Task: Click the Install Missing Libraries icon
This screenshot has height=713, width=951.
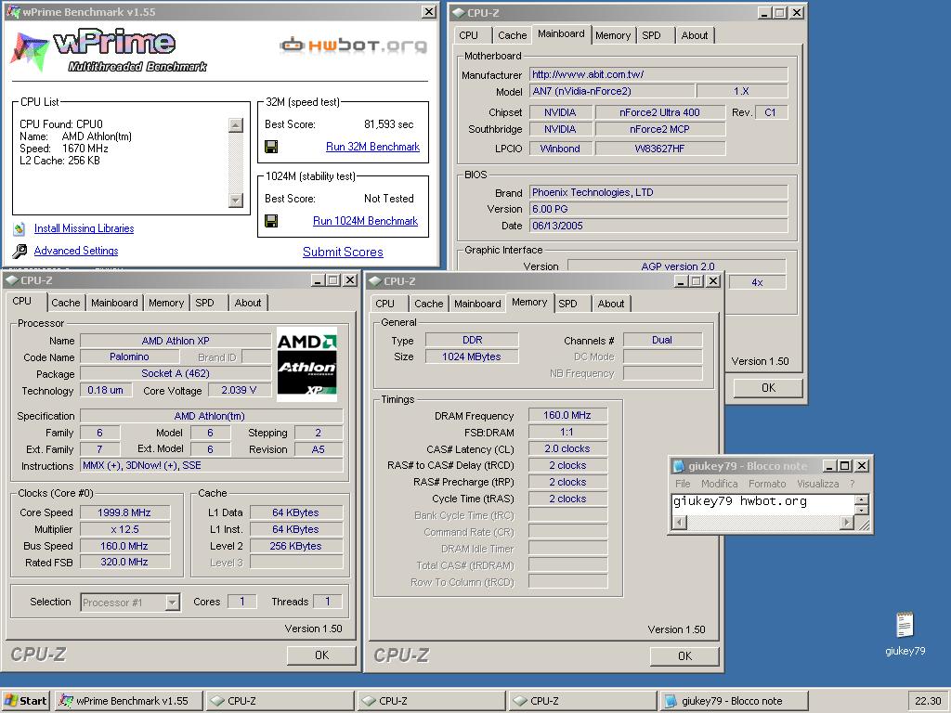Action: coord(20,228)
